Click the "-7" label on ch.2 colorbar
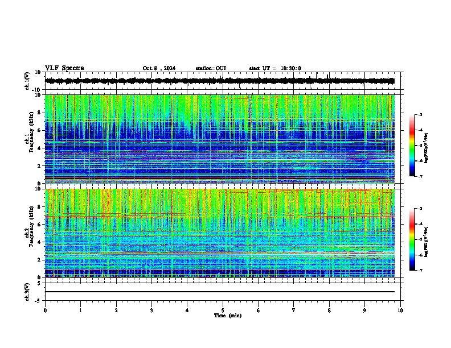The image size is (451, 348). tap(420, 270)
